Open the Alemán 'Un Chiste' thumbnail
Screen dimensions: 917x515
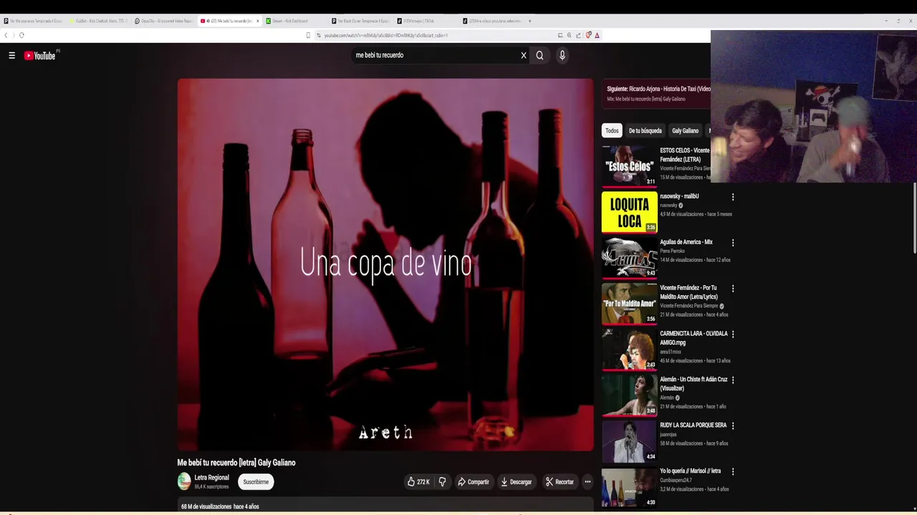click(x=629, y=395)
